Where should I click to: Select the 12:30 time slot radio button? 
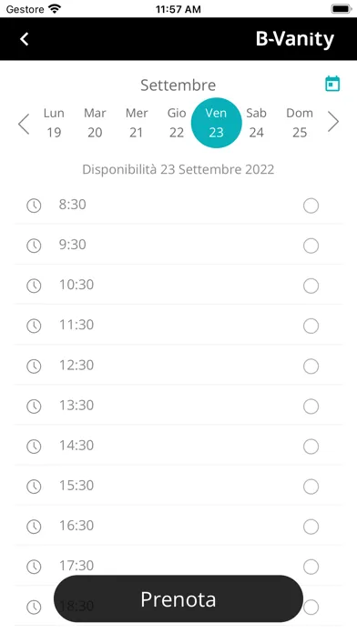pos(311,367)
